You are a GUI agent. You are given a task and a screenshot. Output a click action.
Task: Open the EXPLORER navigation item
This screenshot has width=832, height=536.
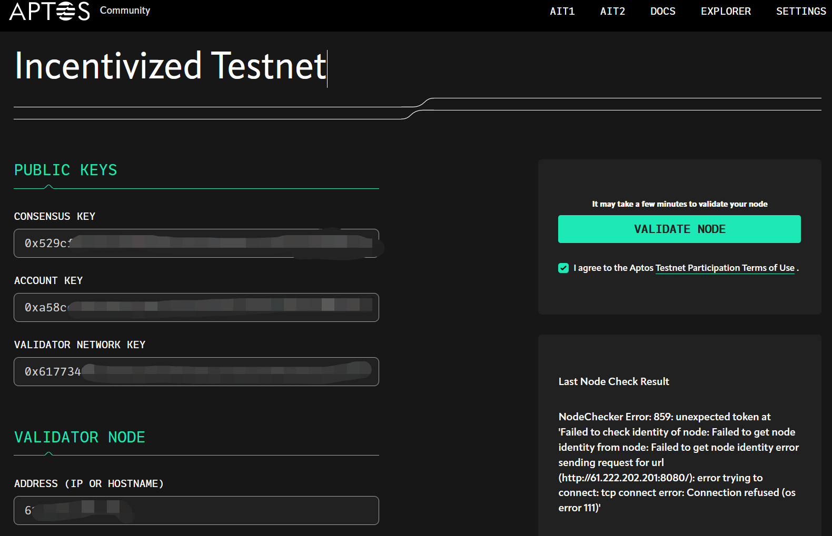point(726,11)
